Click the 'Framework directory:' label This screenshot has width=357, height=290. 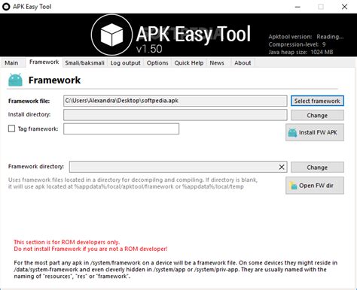coord(36,167)
